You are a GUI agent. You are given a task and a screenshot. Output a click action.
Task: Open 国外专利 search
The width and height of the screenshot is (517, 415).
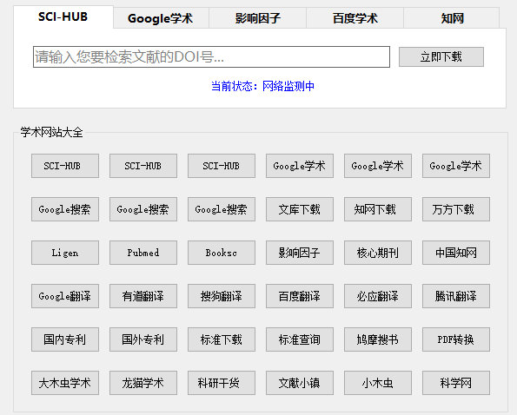tap(143, 340)
